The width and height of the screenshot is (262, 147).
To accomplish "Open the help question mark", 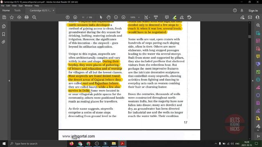I will [235, 11].
